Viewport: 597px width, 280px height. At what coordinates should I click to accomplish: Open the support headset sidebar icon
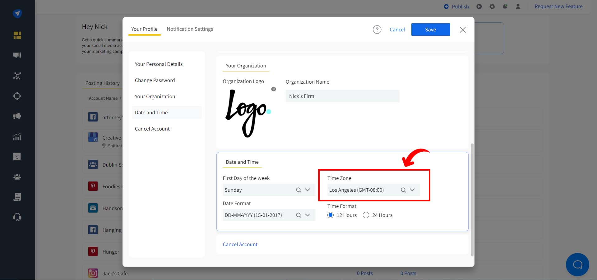click(17, 217)
